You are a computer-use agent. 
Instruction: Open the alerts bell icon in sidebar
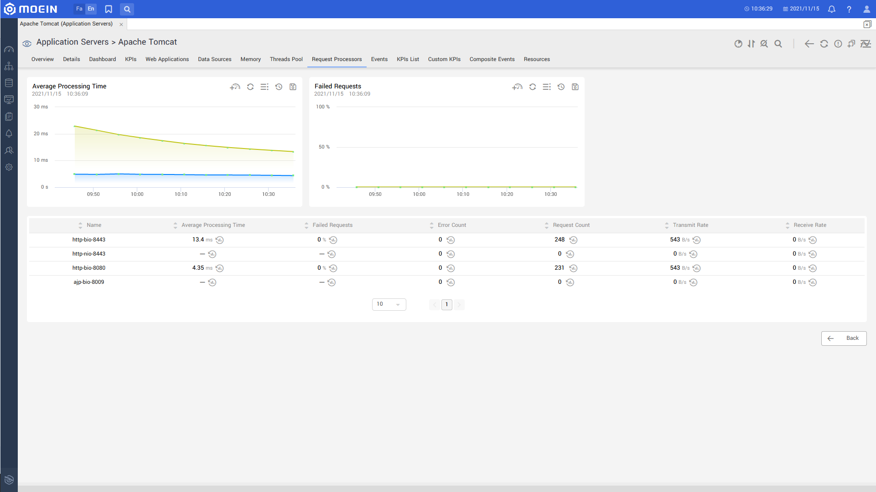click(x=9, y=133)
